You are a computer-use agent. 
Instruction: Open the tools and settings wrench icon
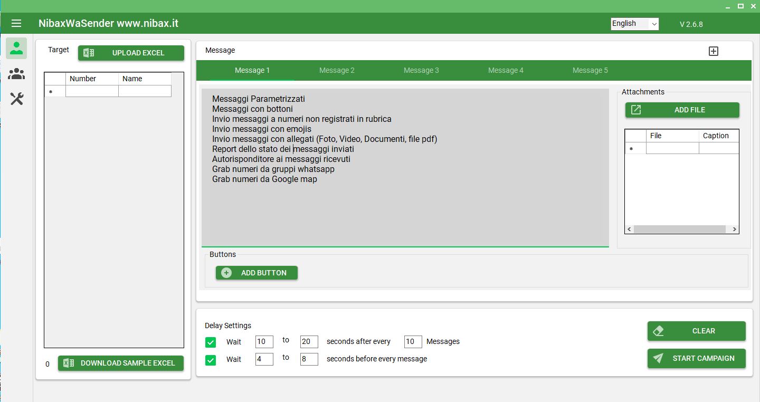point(16,99)
